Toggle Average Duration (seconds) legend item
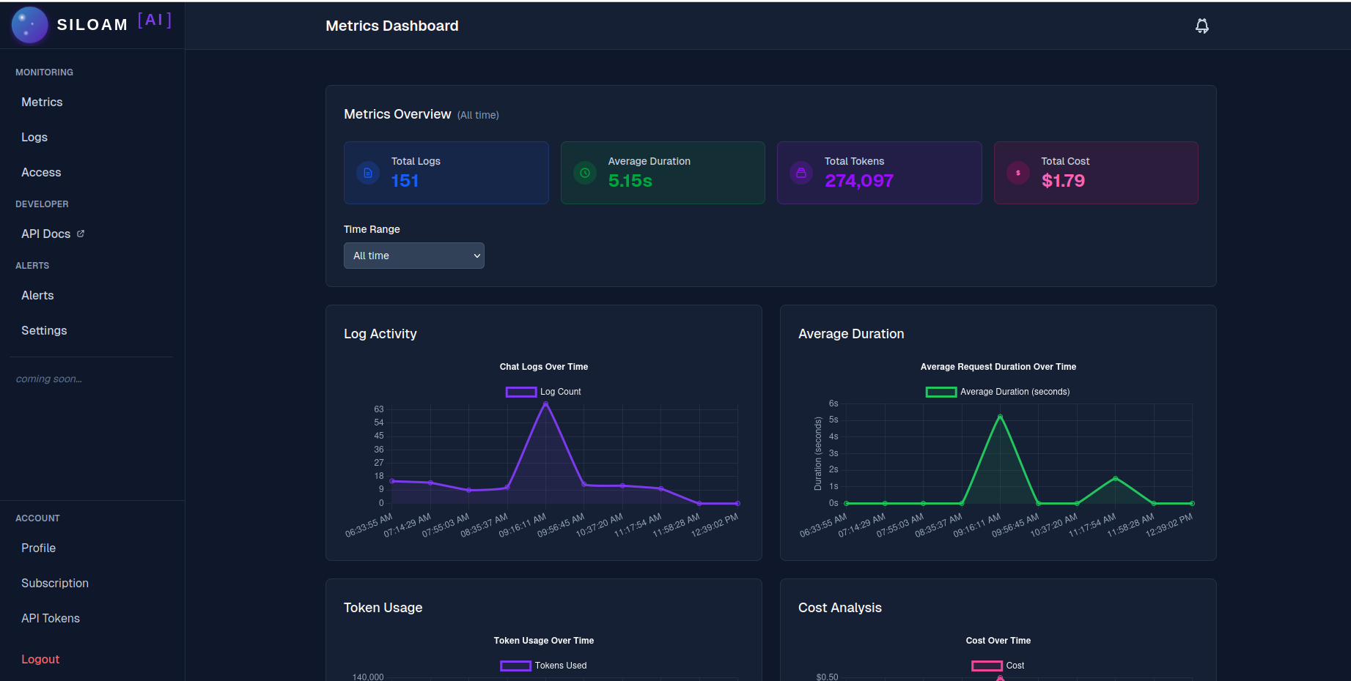Image resolution: width=1351 pixels, height=681 pixels. point(998,392)
